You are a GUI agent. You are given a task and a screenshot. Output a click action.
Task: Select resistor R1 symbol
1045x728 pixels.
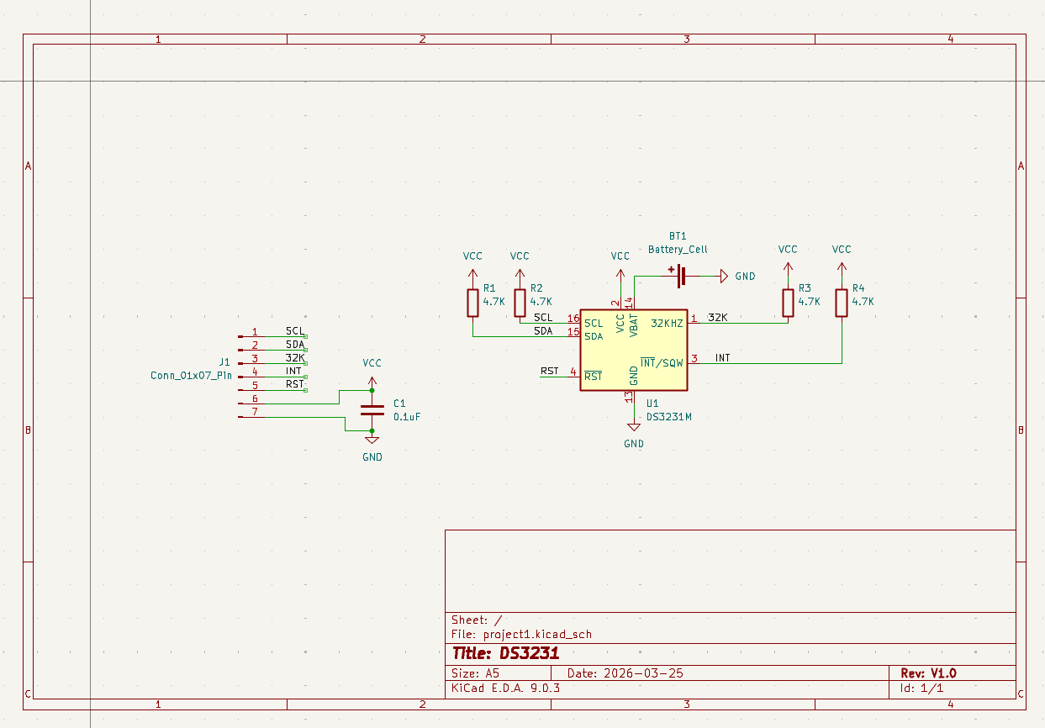click(472, 303)
